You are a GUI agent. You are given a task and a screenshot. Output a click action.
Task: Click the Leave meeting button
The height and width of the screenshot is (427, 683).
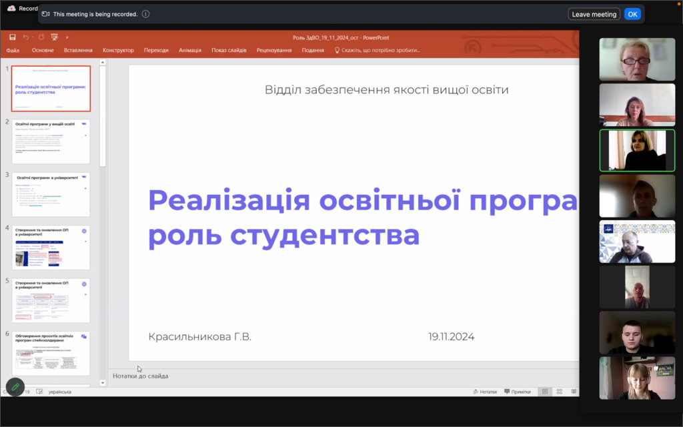pyautogui.click(x=594, y=14)
